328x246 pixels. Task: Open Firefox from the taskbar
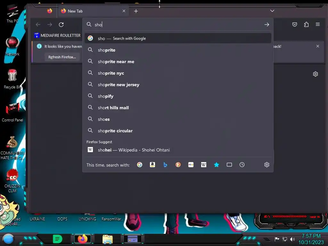coord(82,239)
